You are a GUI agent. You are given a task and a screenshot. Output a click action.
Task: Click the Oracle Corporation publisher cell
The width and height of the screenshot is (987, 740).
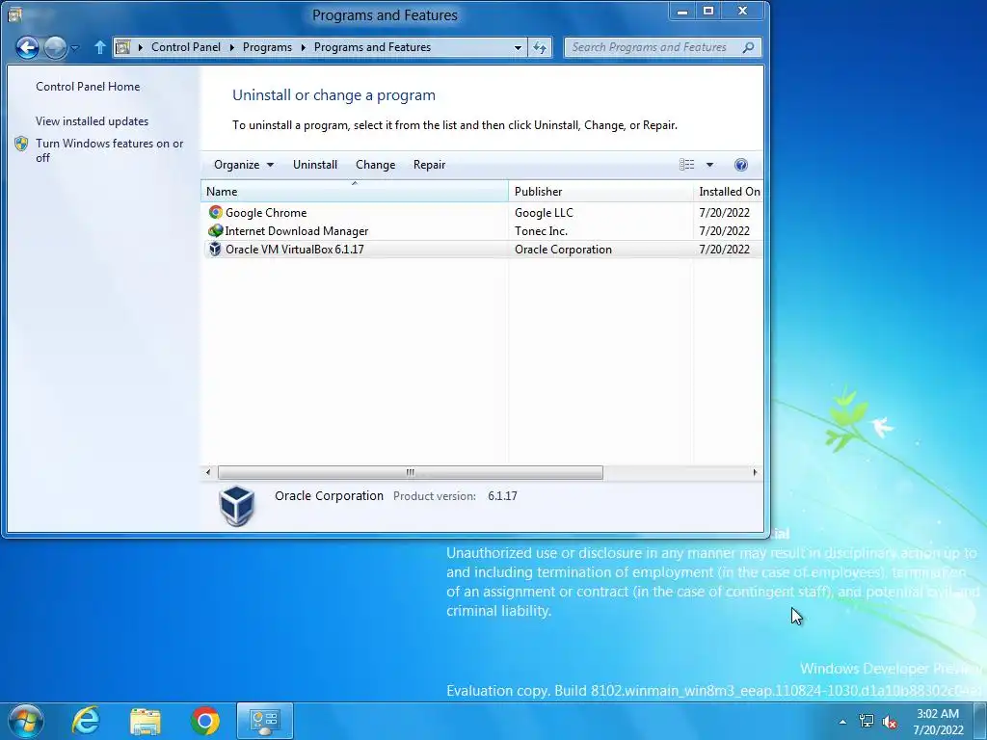(x=563, y=250)
